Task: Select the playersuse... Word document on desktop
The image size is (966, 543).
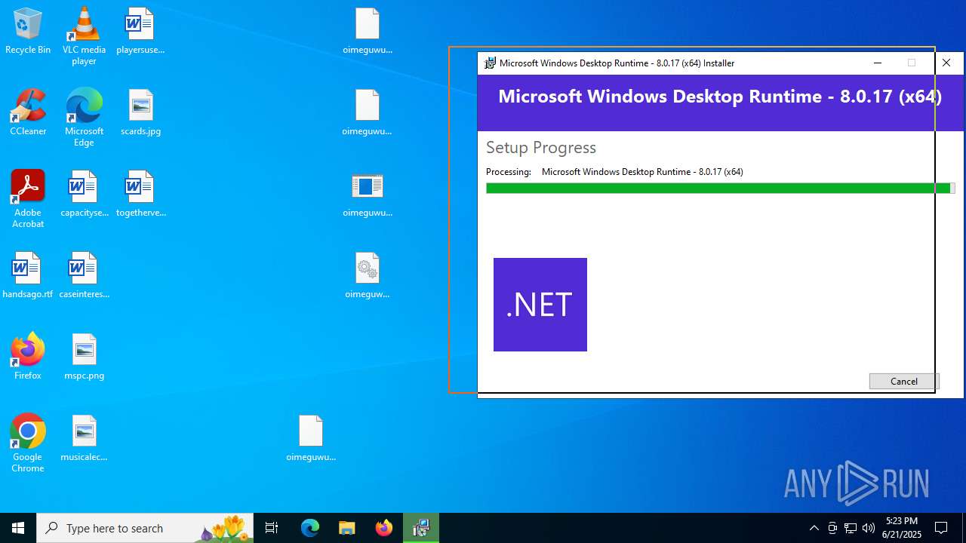Action: point(140,32)
